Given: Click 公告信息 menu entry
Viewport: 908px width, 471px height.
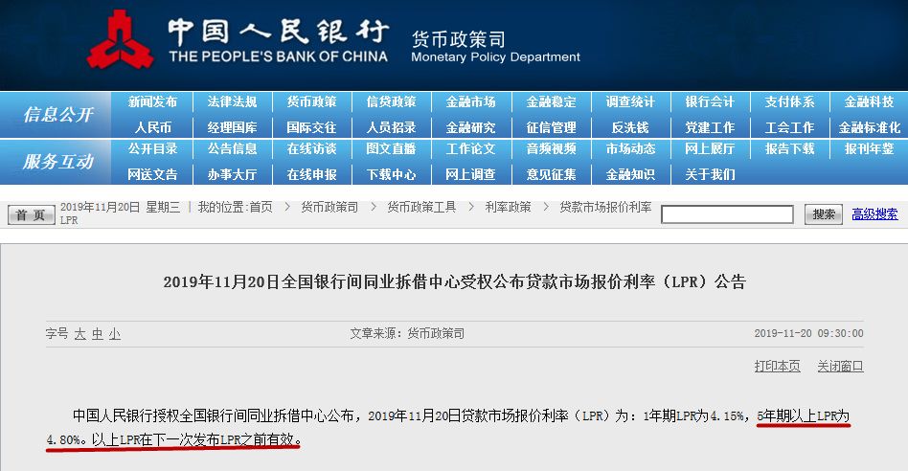Looking at the screenshot, I should click(232, 148).
